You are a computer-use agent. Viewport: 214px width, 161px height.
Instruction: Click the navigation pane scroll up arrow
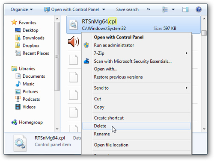tap(57, 19)
